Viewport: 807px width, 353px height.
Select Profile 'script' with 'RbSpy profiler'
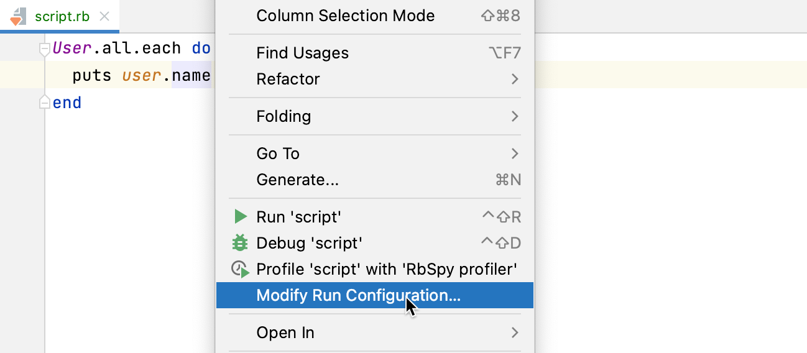386,269
